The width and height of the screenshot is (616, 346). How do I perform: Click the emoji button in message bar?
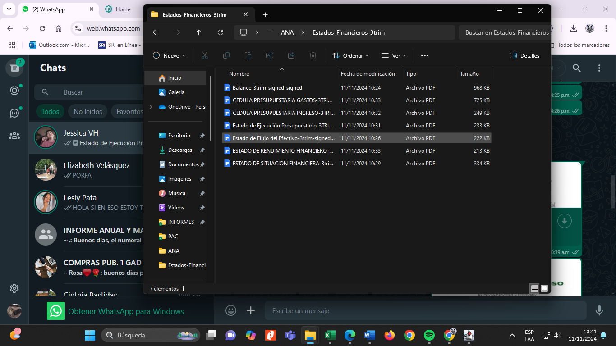[231, 310]
